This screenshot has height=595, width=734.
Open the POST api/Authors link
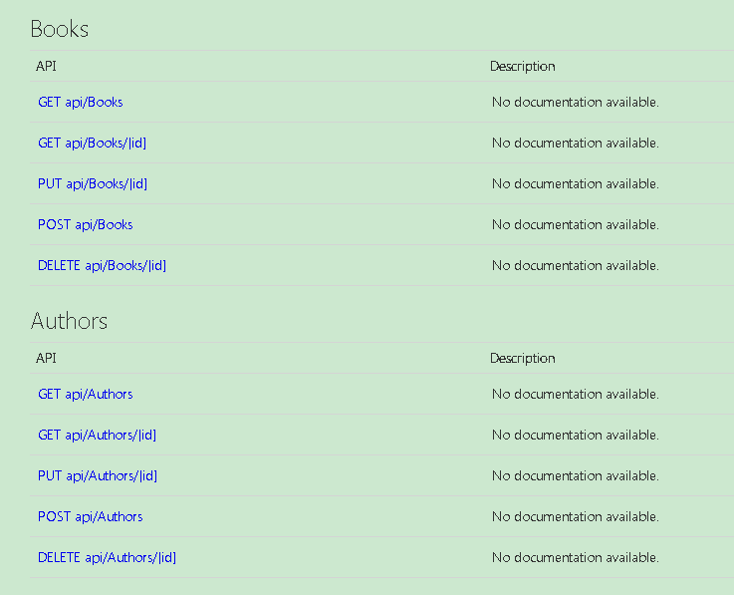pyautogui.click(x=91, y=516)
